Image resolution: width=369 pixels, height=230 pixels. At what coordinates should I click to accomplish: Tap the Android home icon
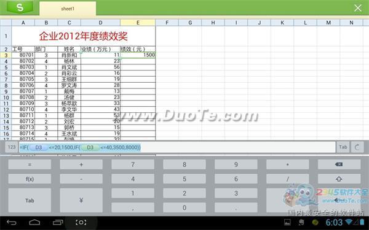pyautogui.click(x=34, y=222)
